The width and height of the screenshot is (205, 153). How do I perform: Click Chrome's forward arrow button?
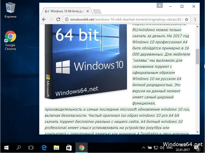(51, 19)
